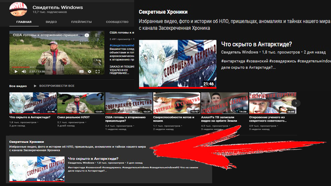Viewport: 331px width, 186px height.
Task: Open carousel thumbnail with duration 16:06
Action: pyautogui.click(x=273, y=103)
